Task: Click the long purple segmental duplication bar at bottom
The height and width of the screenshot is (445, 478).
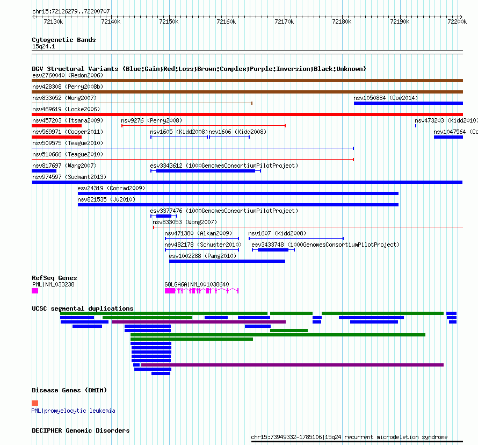Action: tap(292, 365)
